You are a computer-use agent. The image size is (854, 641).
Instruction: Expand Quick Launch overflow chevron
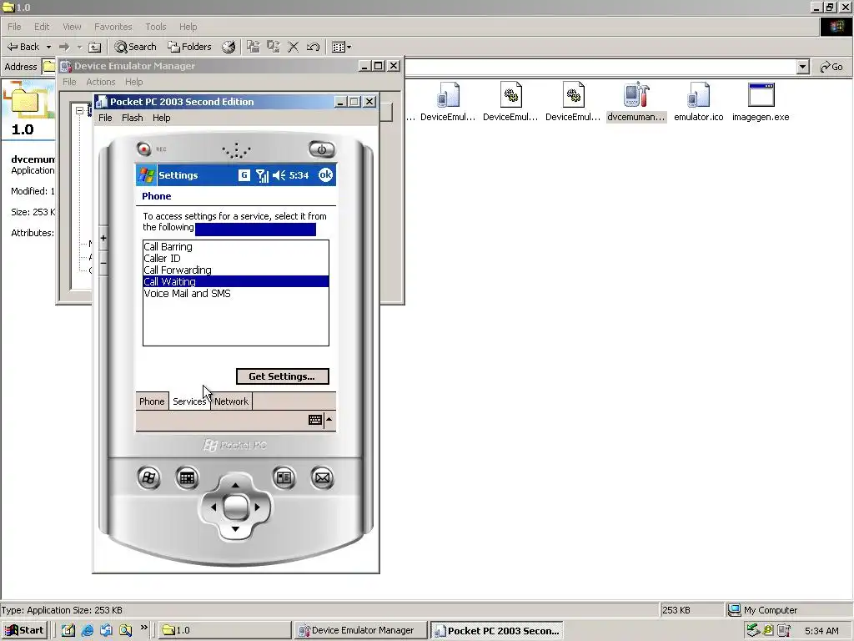143,628
